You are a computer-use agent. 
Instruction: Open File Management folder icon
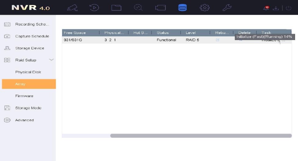pos(116,8)
